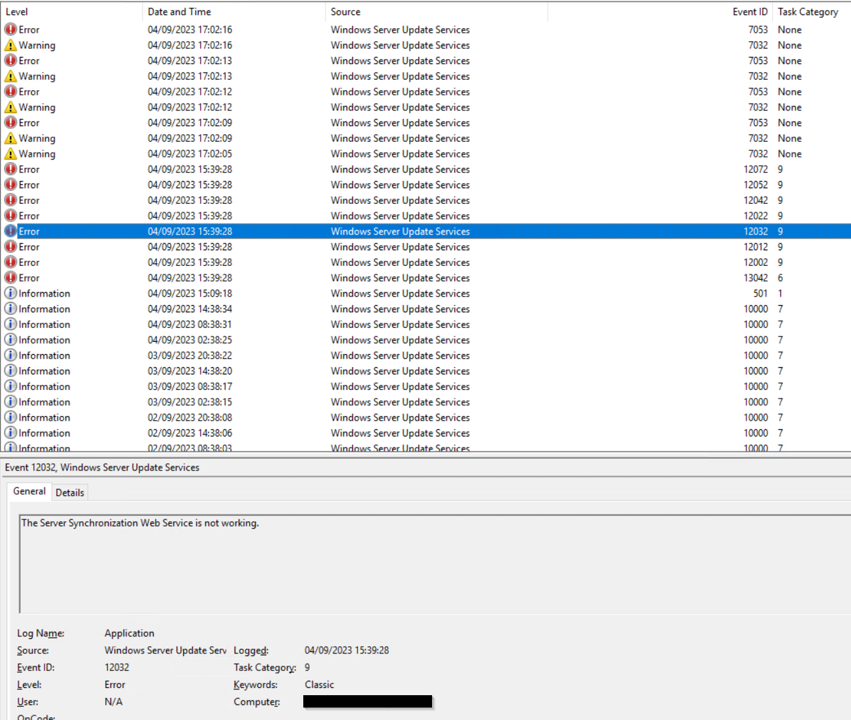Click the User value N/A

(114, 702)
